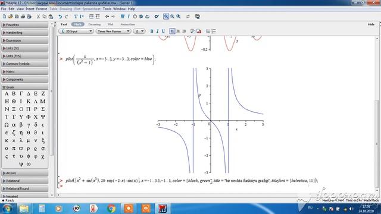Paste from clipboard with the toolbar icon

pos(51,17)
